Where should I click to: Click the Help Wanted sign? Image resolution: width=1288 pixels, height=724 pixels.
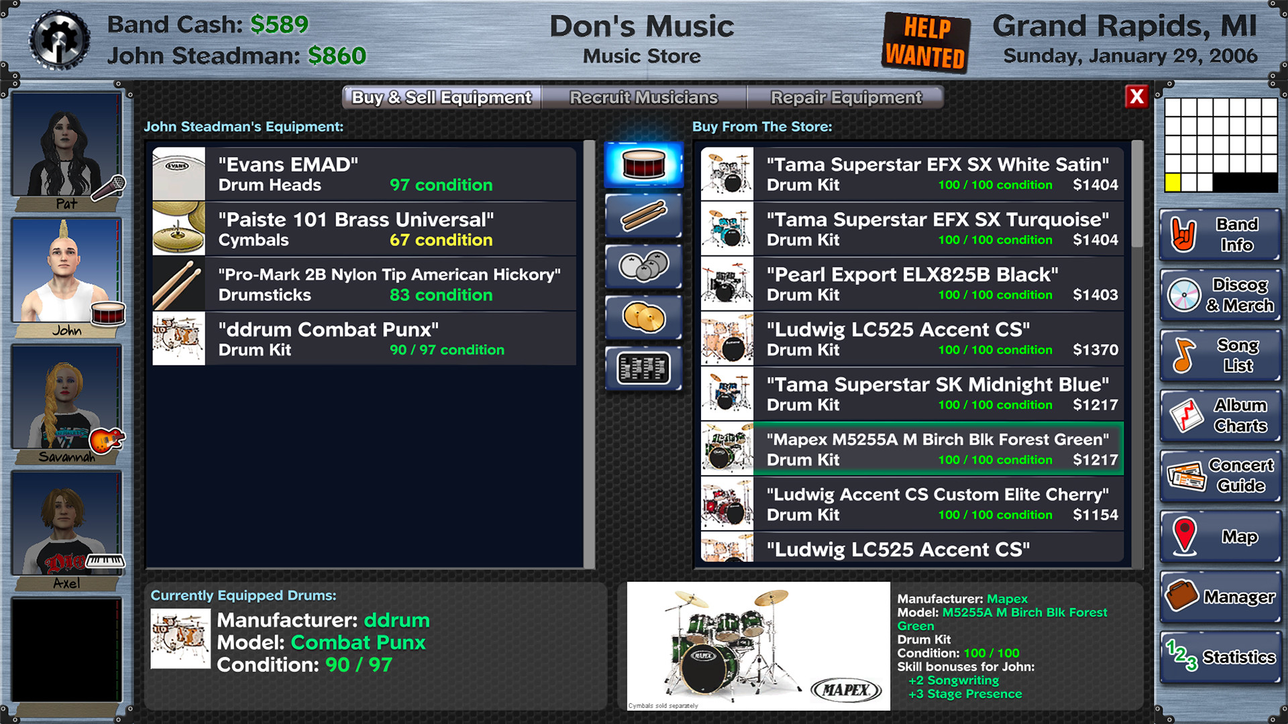pos(925,42)
